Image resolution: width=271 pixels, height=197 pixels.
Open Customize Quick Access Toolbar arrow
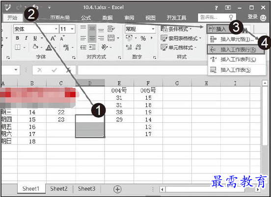point(50,7)
